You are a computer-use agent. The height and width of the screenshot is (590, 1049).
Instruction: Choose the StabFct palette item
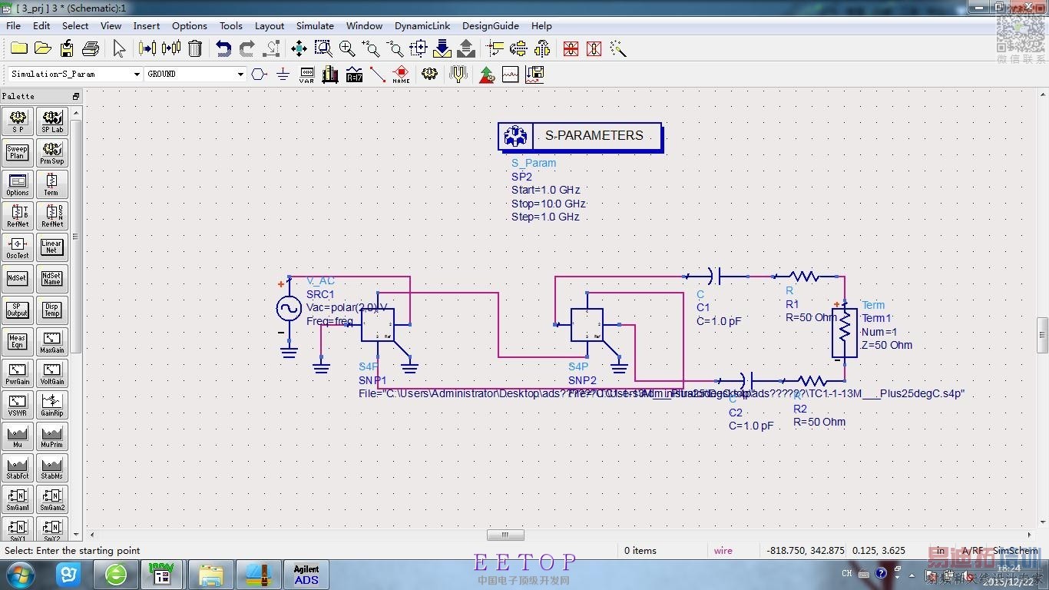pos(18,468)
